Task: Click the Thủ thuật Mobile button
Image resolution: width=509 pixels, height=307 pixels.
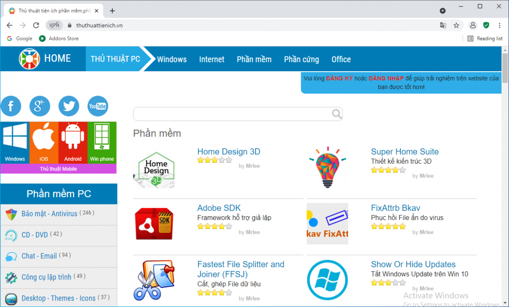Action: click(59, 168)
